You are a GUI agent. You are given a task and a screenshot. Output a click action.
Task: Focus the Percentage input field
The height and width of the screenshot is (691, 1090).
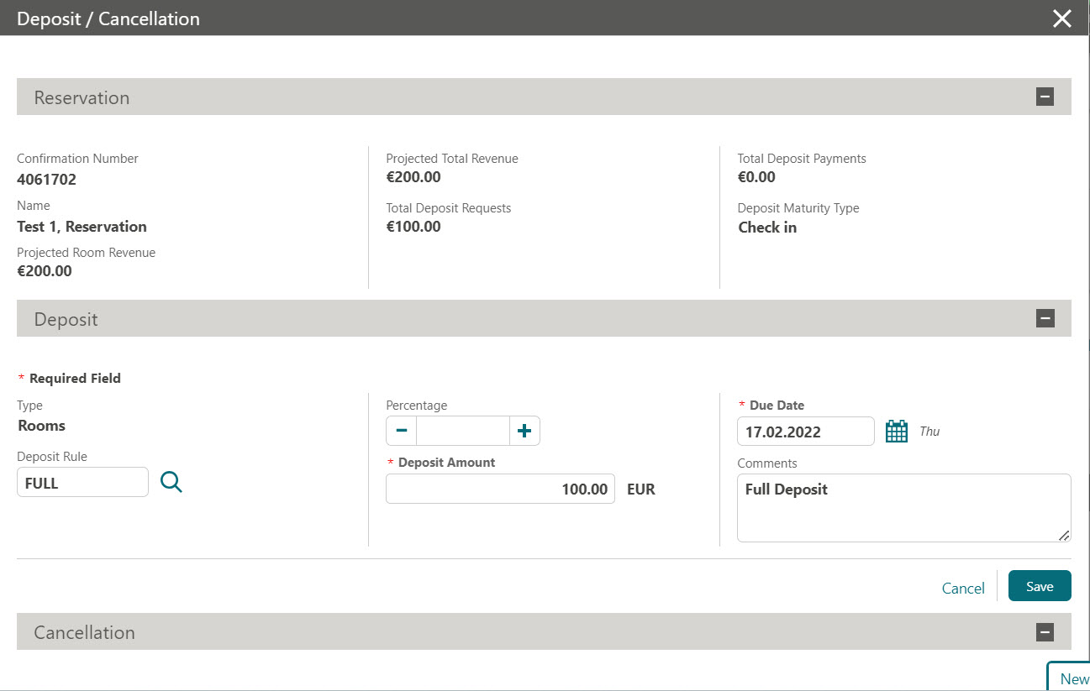462,430
